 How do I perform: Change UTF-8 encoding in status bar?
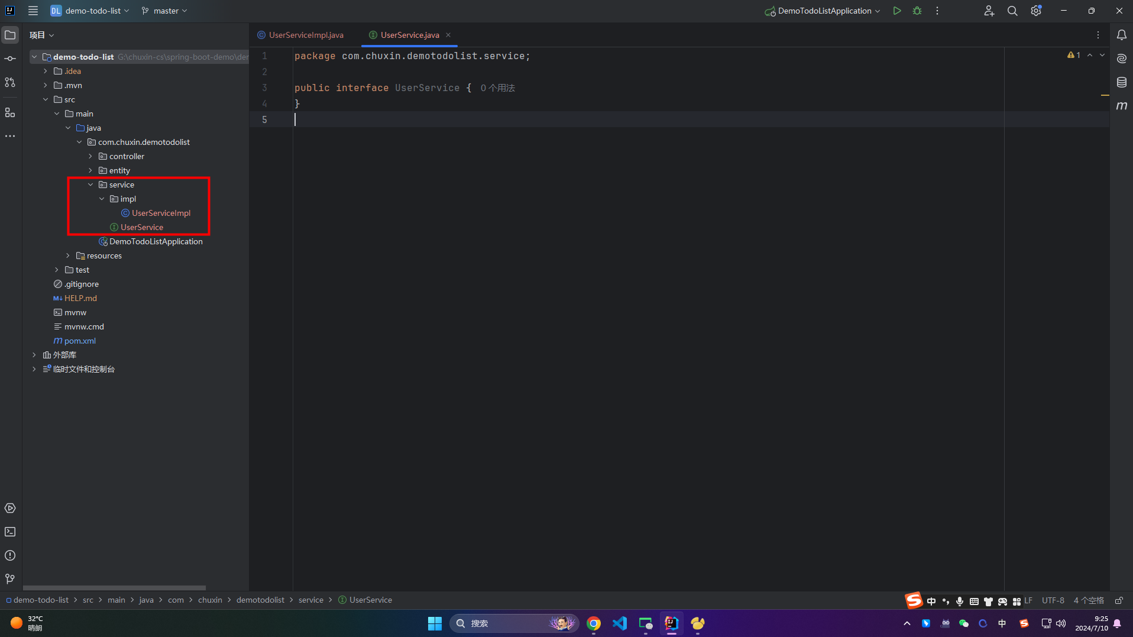coord(1053,600)
